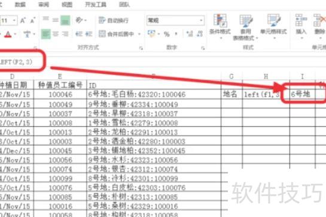
Task: Switch to the 团队 tab
Action: pyautogui.click(x=124, y=5)
